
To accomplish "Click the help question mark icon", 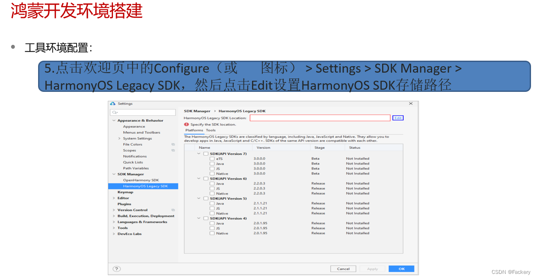I will click(x=116, y=269).
